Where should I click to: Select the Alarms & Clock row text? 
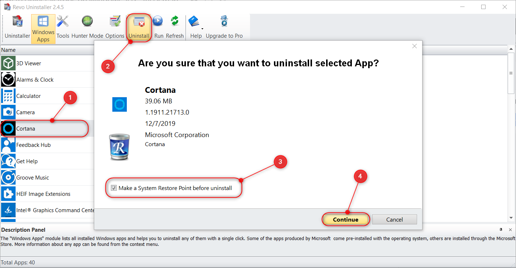coord(35,79)
